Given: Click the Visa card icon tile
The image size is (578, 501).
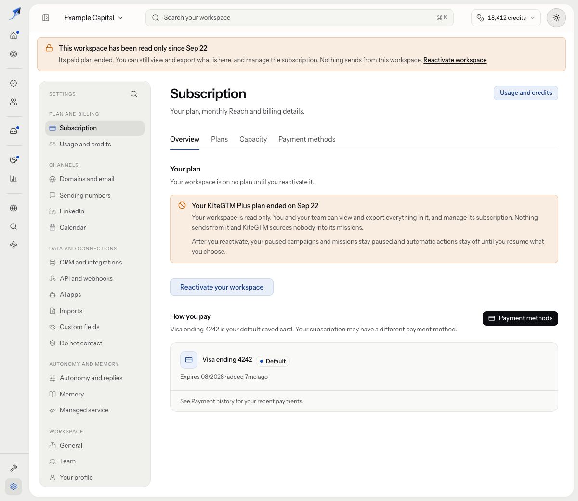Looking at the screenshot, I should tap(189, 360).
